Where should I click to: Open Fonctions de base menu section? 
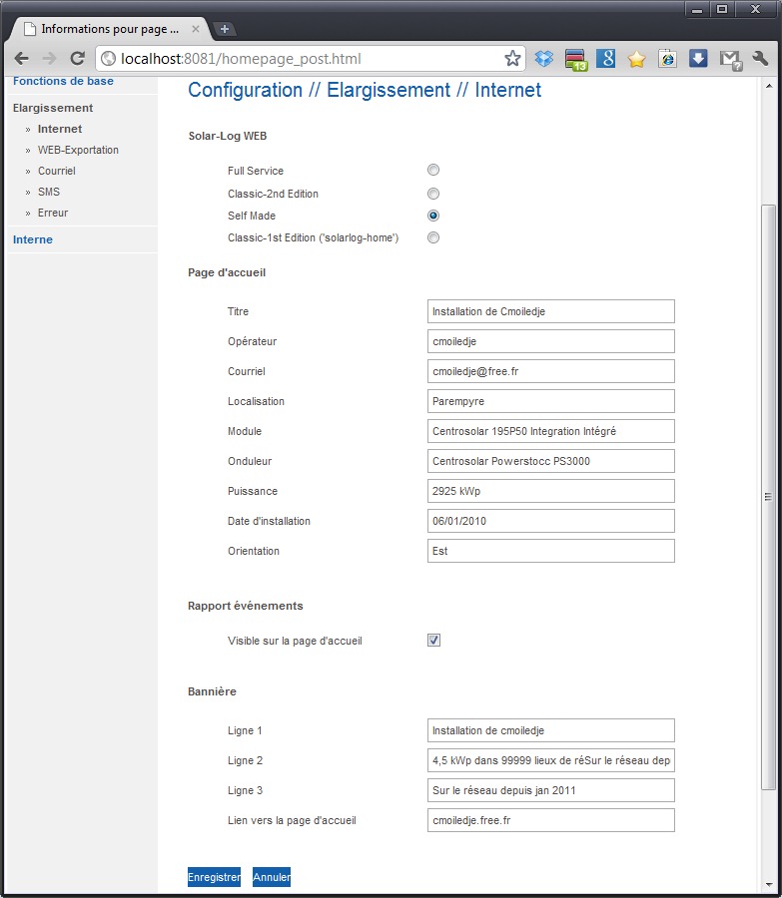pos(63,82)
